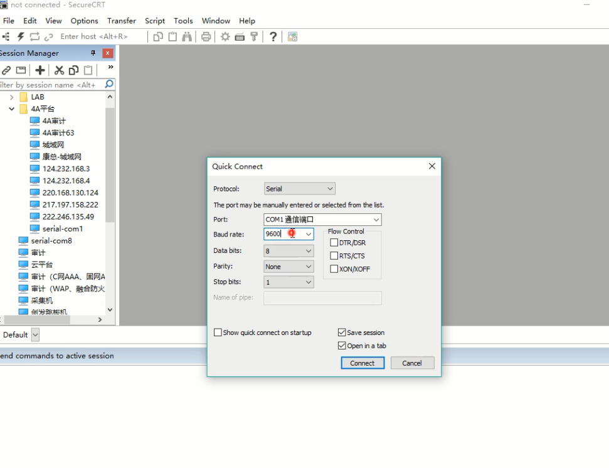Click Session Manager cut scissors icon
609x468 pixels.
[x=59, y=70]
